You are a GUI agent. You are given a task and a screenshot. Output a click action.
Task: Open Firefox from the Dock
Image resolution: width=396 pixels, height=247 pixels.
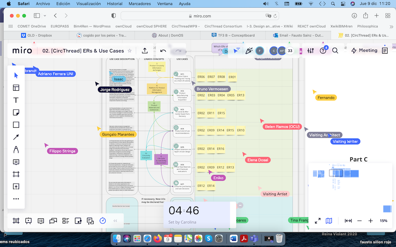(158, 238)
